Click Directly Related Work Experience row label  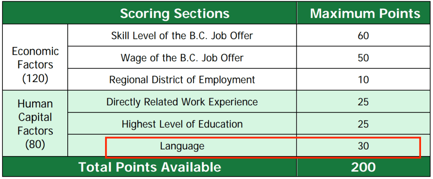point(182,102)
